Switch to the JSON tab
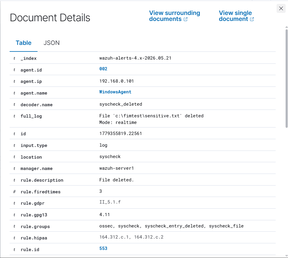Image resolution: width=288 pixels, height=258 pixels. (51, 43)
